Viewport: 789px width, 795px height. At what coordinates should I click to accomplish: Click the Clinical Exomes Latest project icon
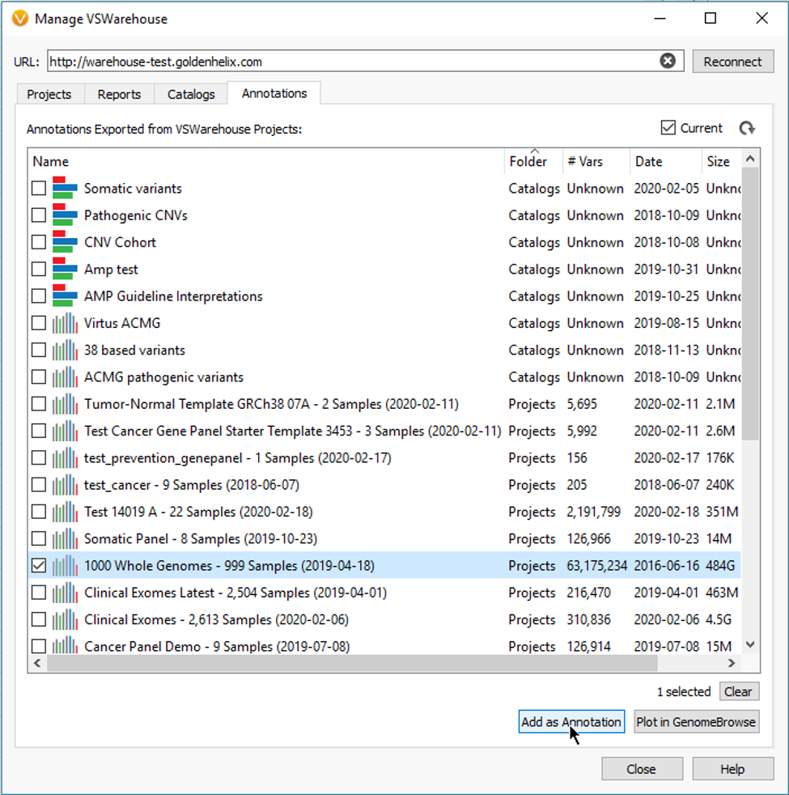(x=65, y=593)
